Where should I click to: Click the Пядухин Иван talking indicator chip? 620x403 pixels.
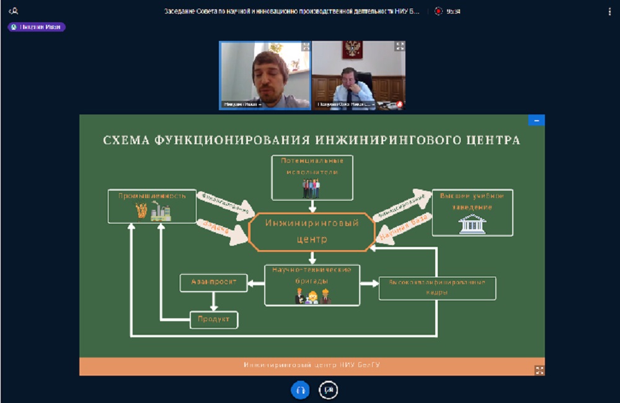point(37,27)
